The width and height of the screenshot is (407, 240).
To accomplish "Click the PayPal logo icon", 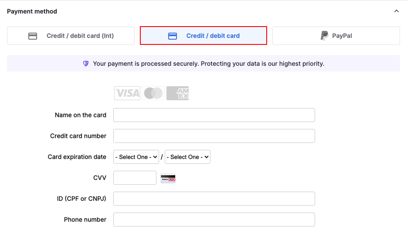I will coord(325,36).
